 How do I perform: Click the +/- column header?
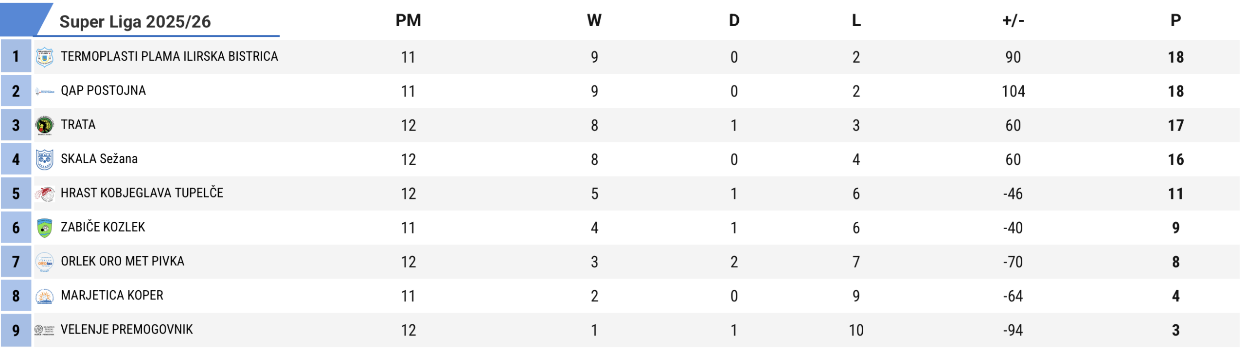coord(1013,20)
